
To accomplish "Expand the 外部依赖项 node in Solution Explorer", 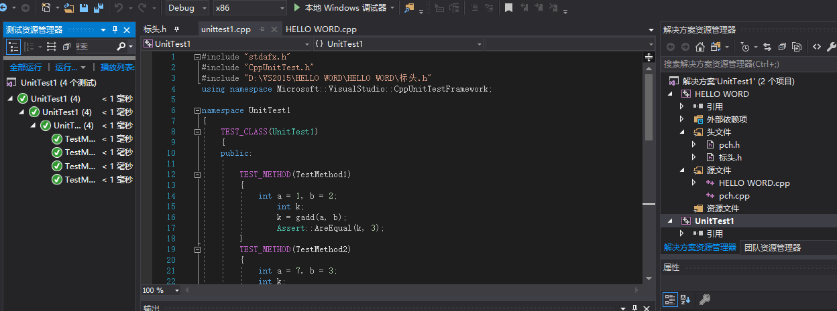I will point(683,120).
